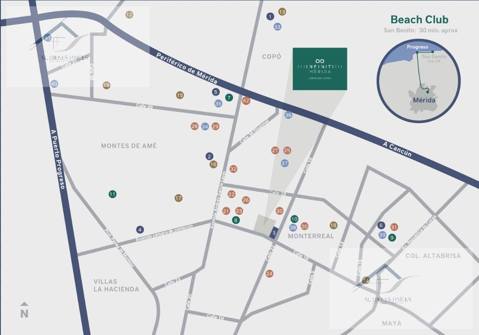Image resolution: width=479 pixels, height=335 pixels.
Task: Select the navy marker number 4
Action: [x=140, y=230]
